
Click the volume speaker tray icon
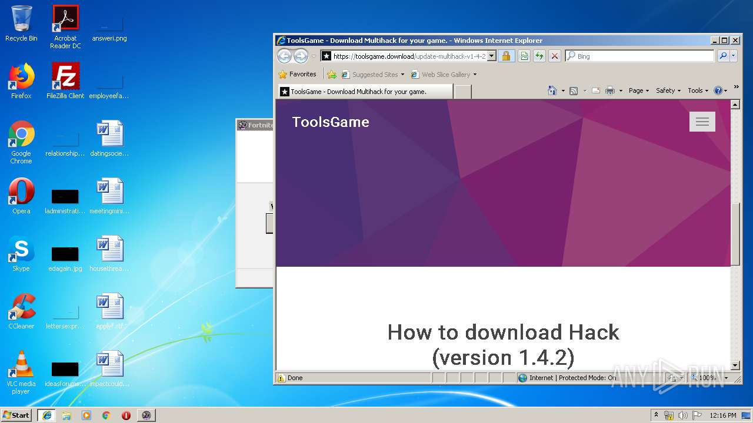(683, 415)
